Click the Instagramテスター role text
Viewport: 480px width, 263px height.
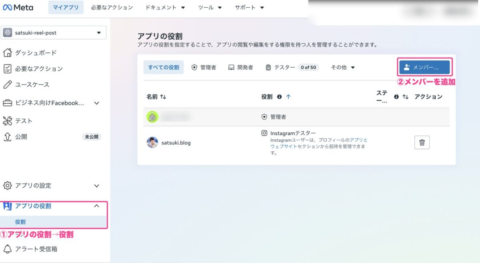coord(293,133)
